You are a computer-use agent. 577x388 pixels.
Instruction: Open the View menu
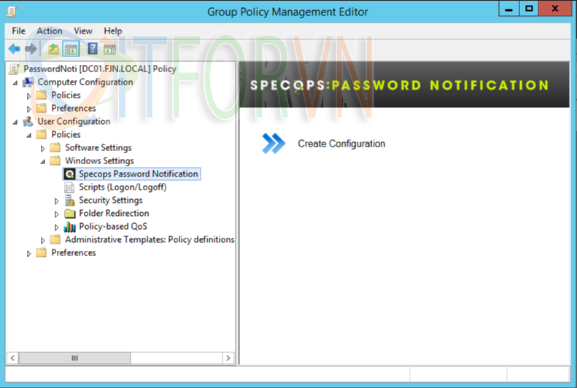[x=83, y=31]
